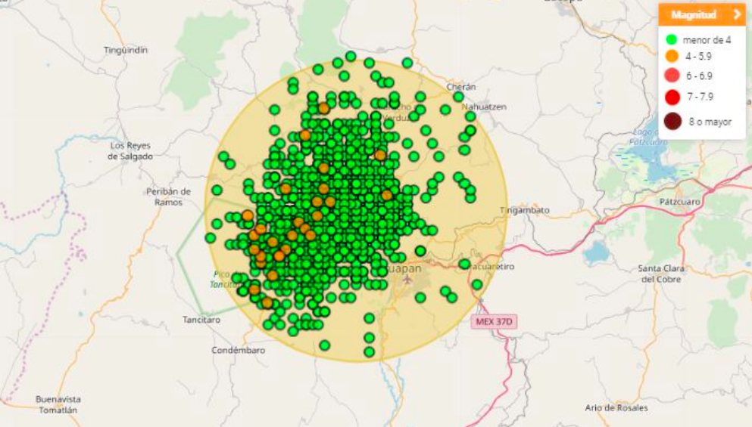Click the '6 - 6.9' legend circle

671,76
